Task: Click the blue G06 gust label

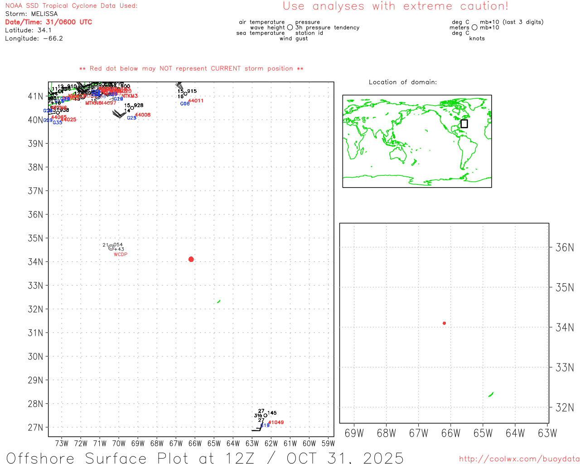Action: pos(185,104)
